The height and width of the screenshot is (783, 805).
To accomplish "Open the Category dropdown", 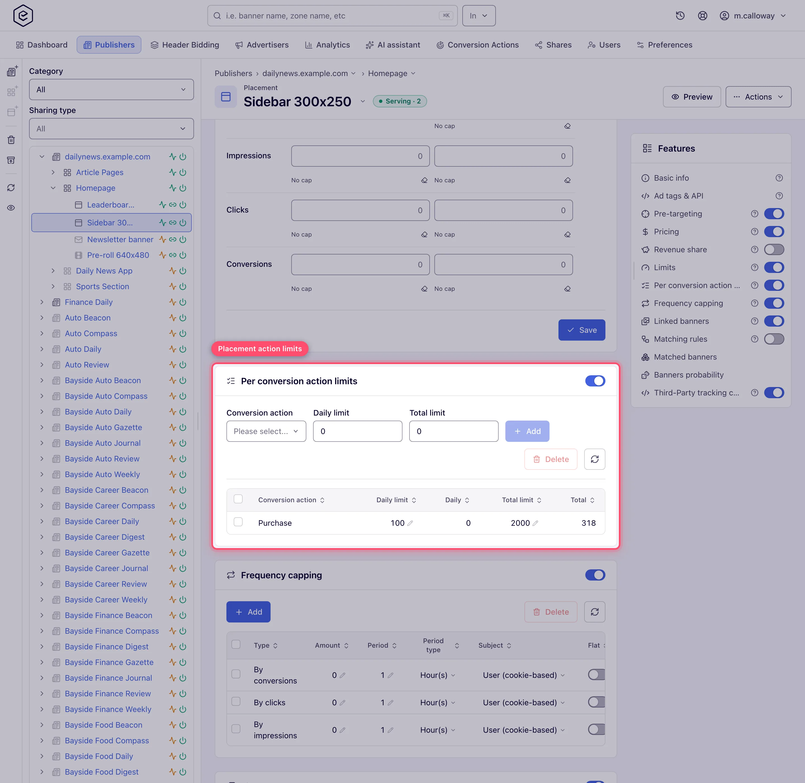I will (x=112, y=90).
